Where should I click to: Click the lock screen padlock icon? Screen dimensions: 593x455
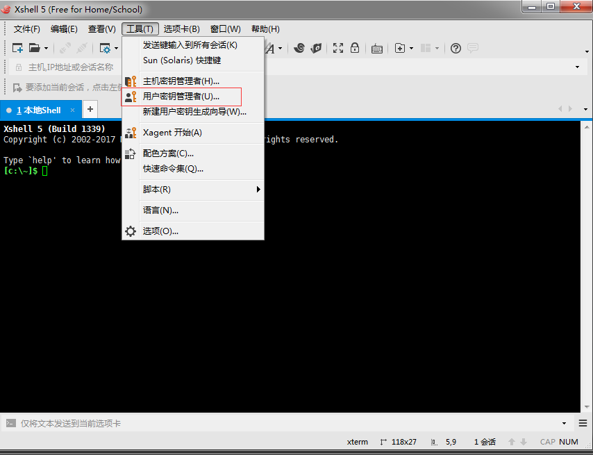tap(355, 48)
